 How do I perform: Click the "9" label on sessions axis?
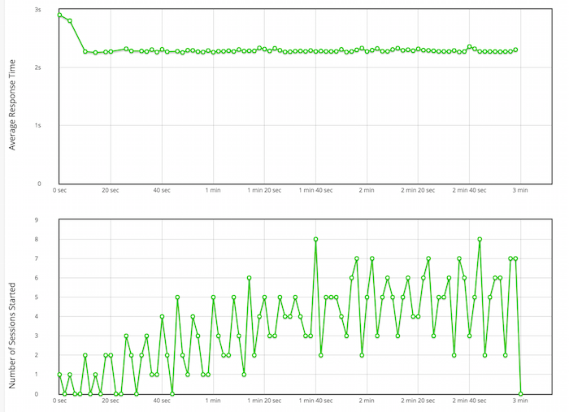pos(37,219)
